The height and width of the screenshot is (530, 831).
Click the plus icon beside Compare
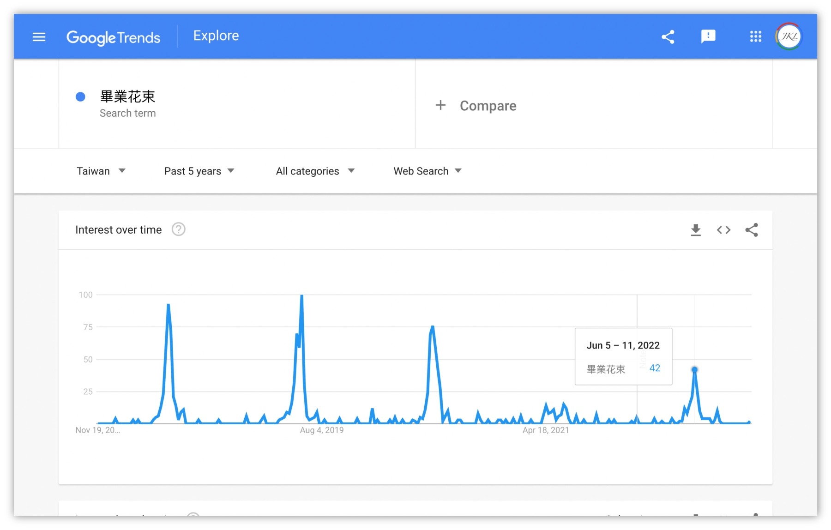tap(440, 105)
